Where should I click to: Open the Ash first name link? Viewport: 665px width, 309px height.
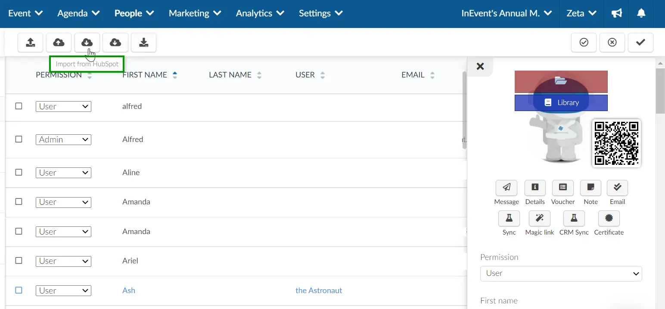129,290
